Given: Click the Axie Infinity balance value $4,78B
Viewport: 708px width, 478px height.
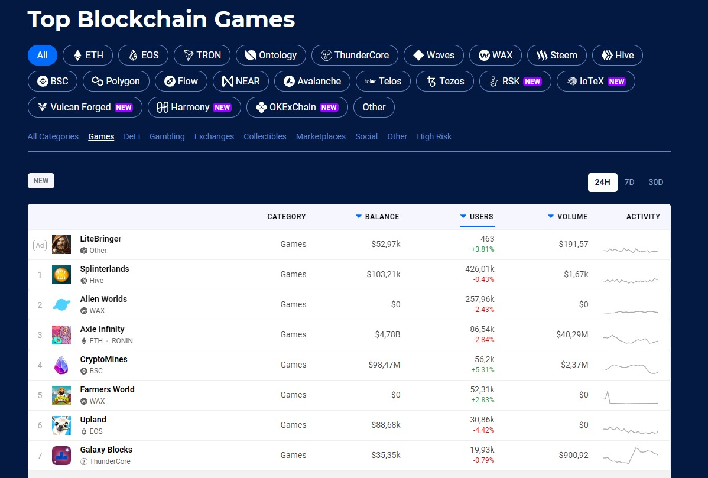Looking at the screenshot, I should [388, 335].
